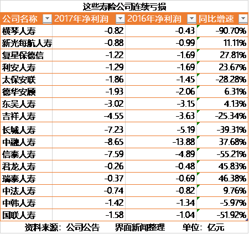This screenshot has width=249, height=234.
Task: Select 横琴人寿 2017 profit value -0.82
Action: point(114,30)
